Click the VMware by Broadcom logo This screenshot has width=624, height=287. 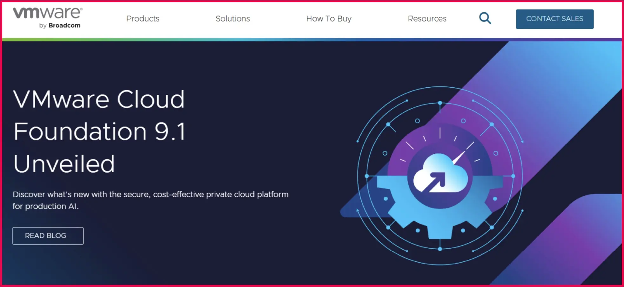click(48, 18)
